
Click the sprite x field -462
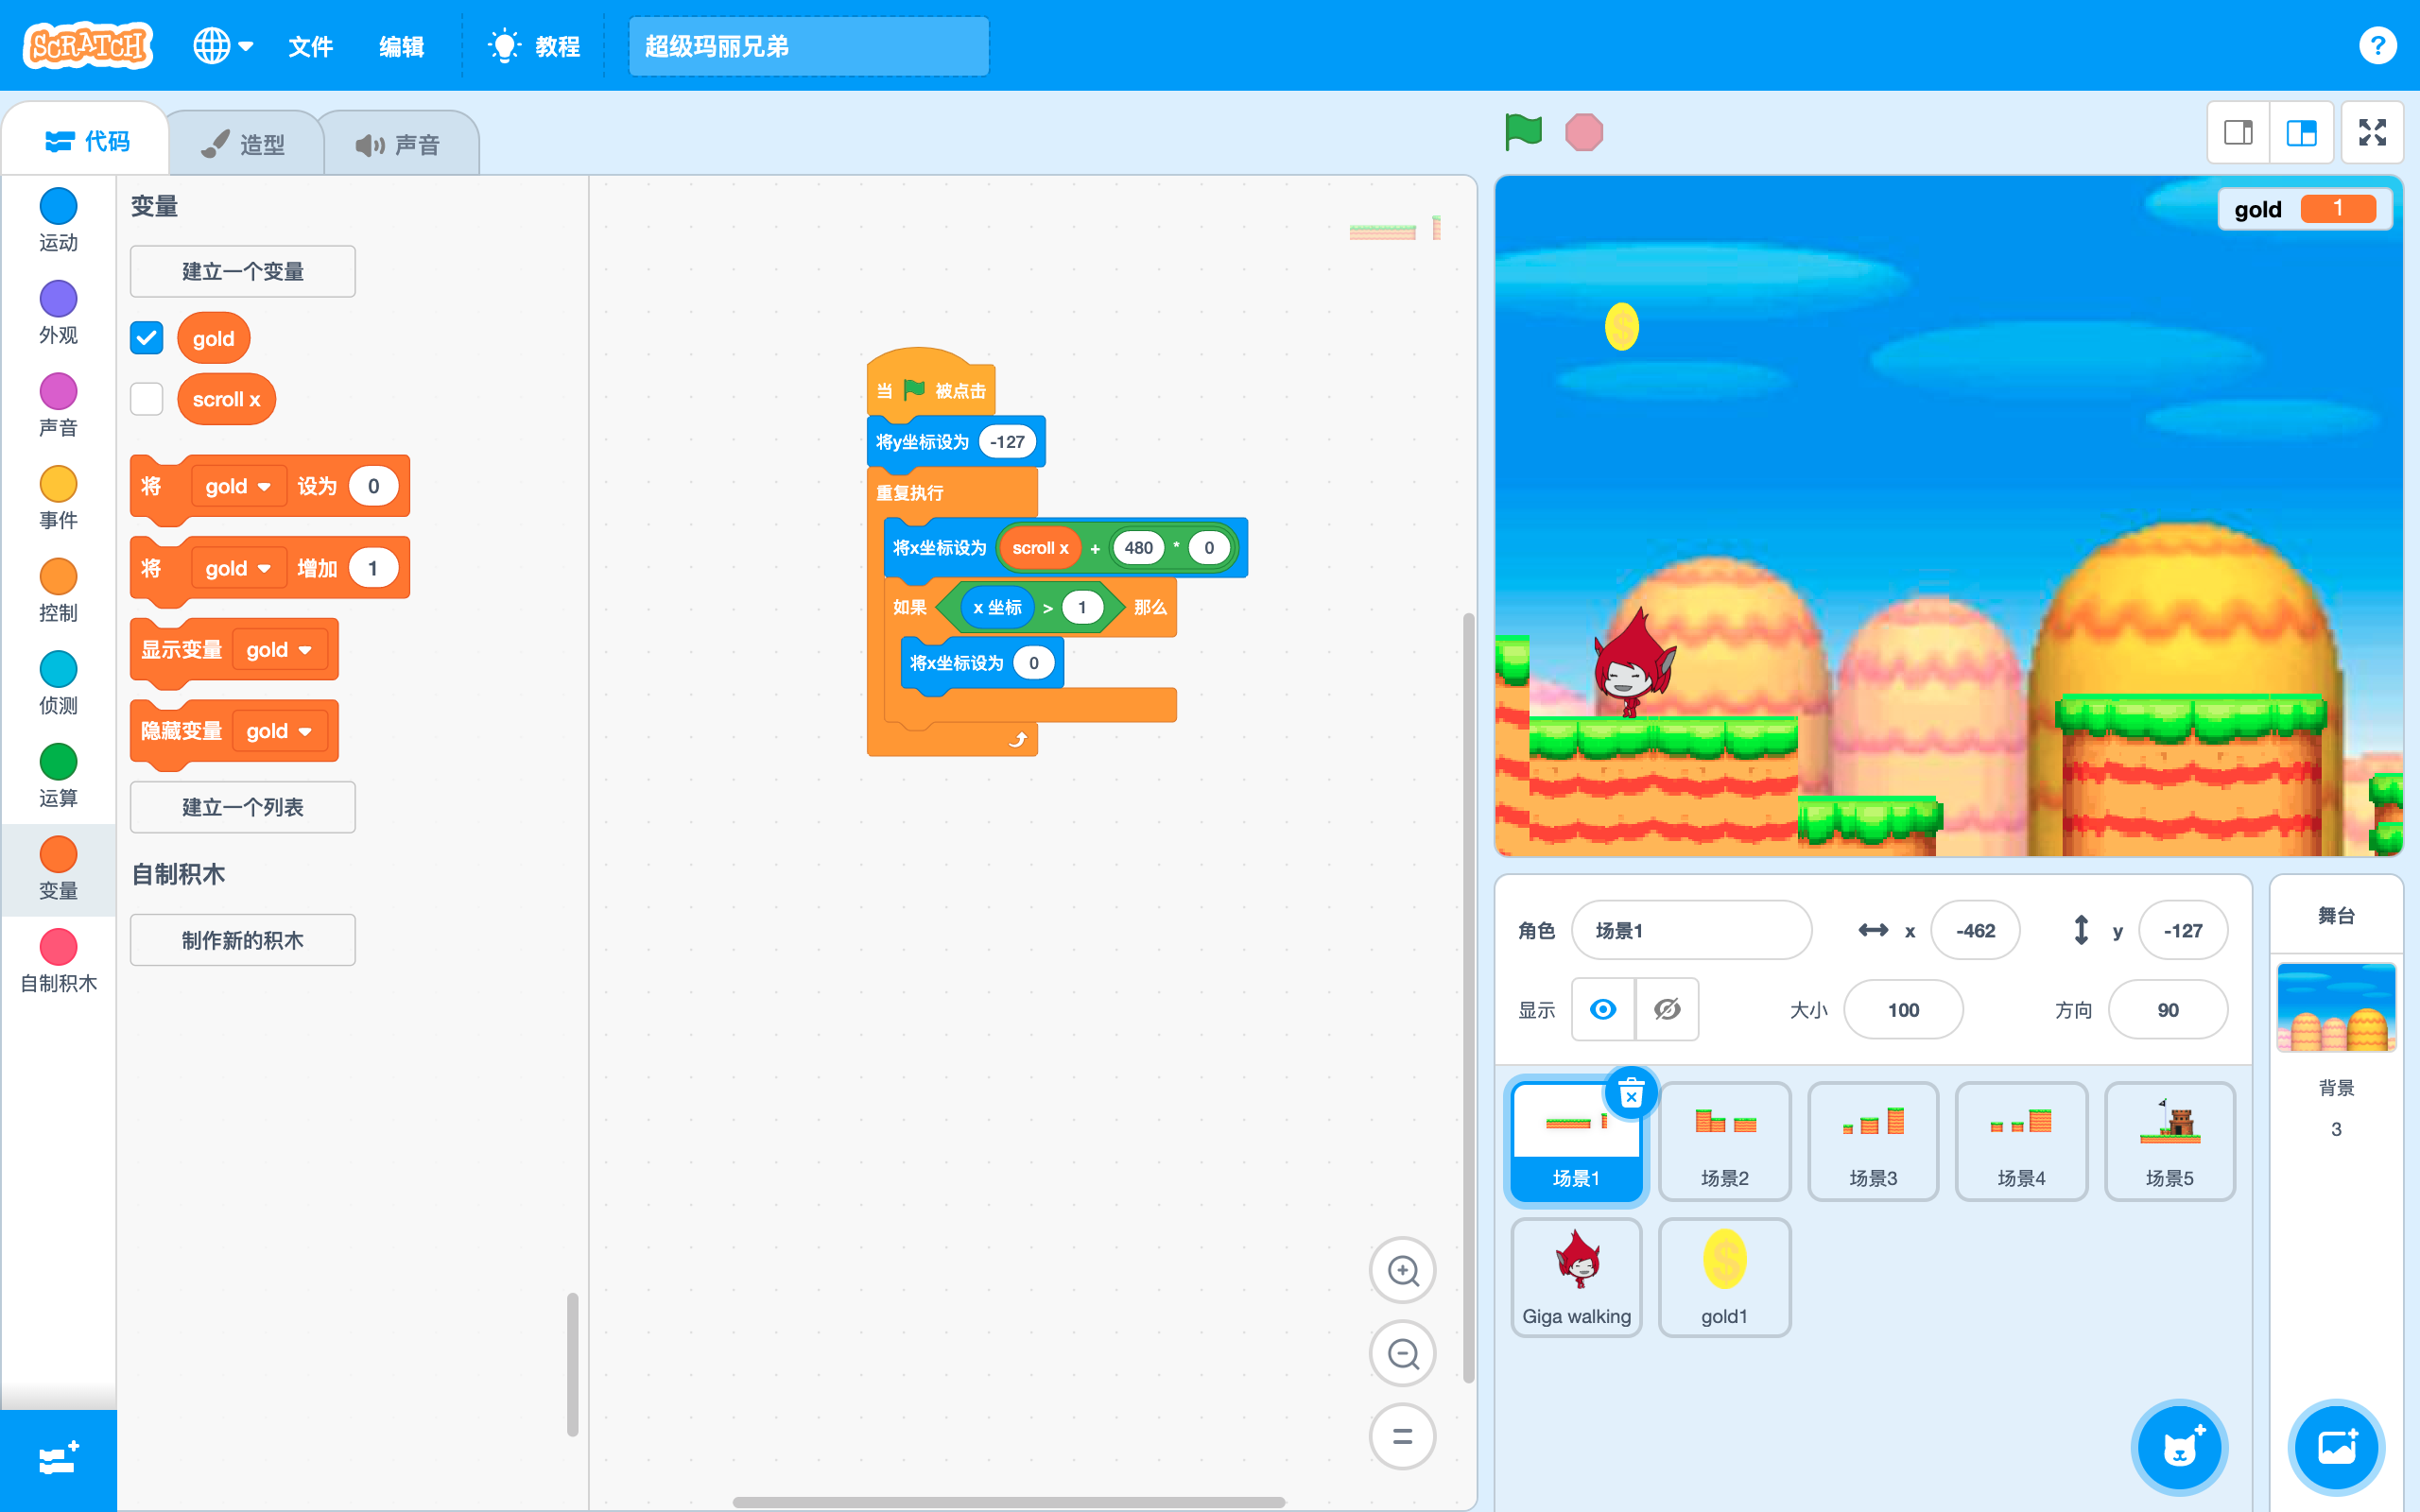pos(1975,930)
